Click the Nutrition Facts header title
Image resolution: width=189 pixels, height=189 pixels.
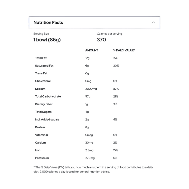(x=48, y=22)
